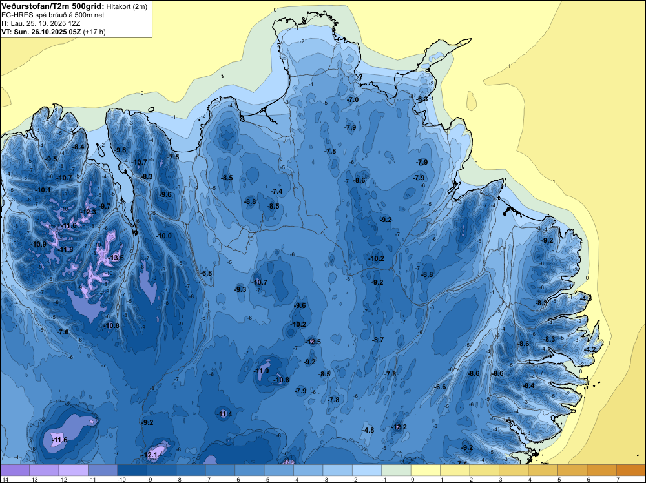
Task: Click the -7.5 temperature label
Action: coord(173,157)
